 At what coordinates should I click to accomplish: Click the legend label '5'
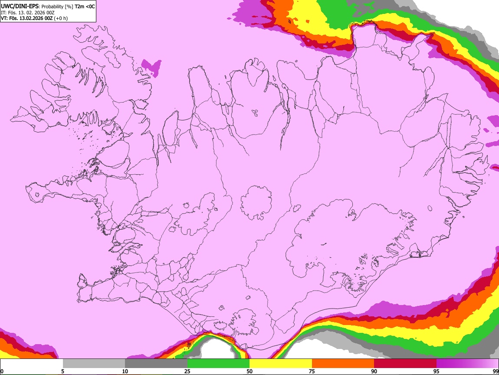[62, 372]
